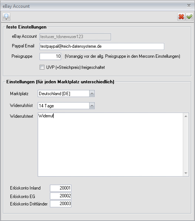195x221 pixels.
Task: Click the 'Einstellungen (für jeden Marktplatz unterschiedlich)' heading
Action: [60, 82]
